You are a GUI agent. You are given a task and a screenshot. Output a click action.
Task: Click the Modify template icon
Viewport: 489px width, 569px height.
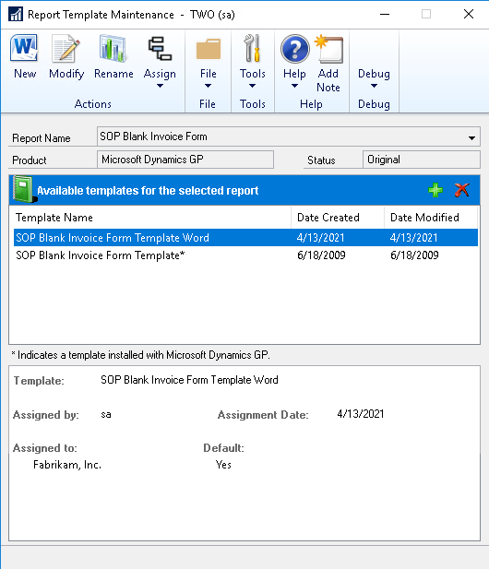(66, 48)
